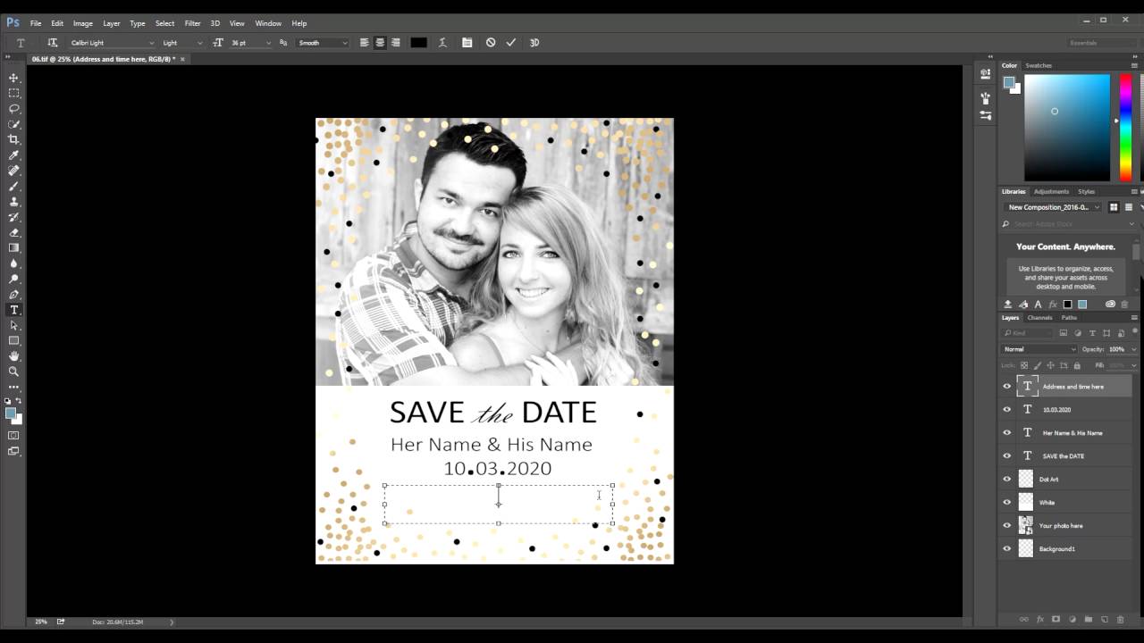Viewport: 1144px width, 643px height.
Task: Select the Hand tool
Action: point(13,355)
